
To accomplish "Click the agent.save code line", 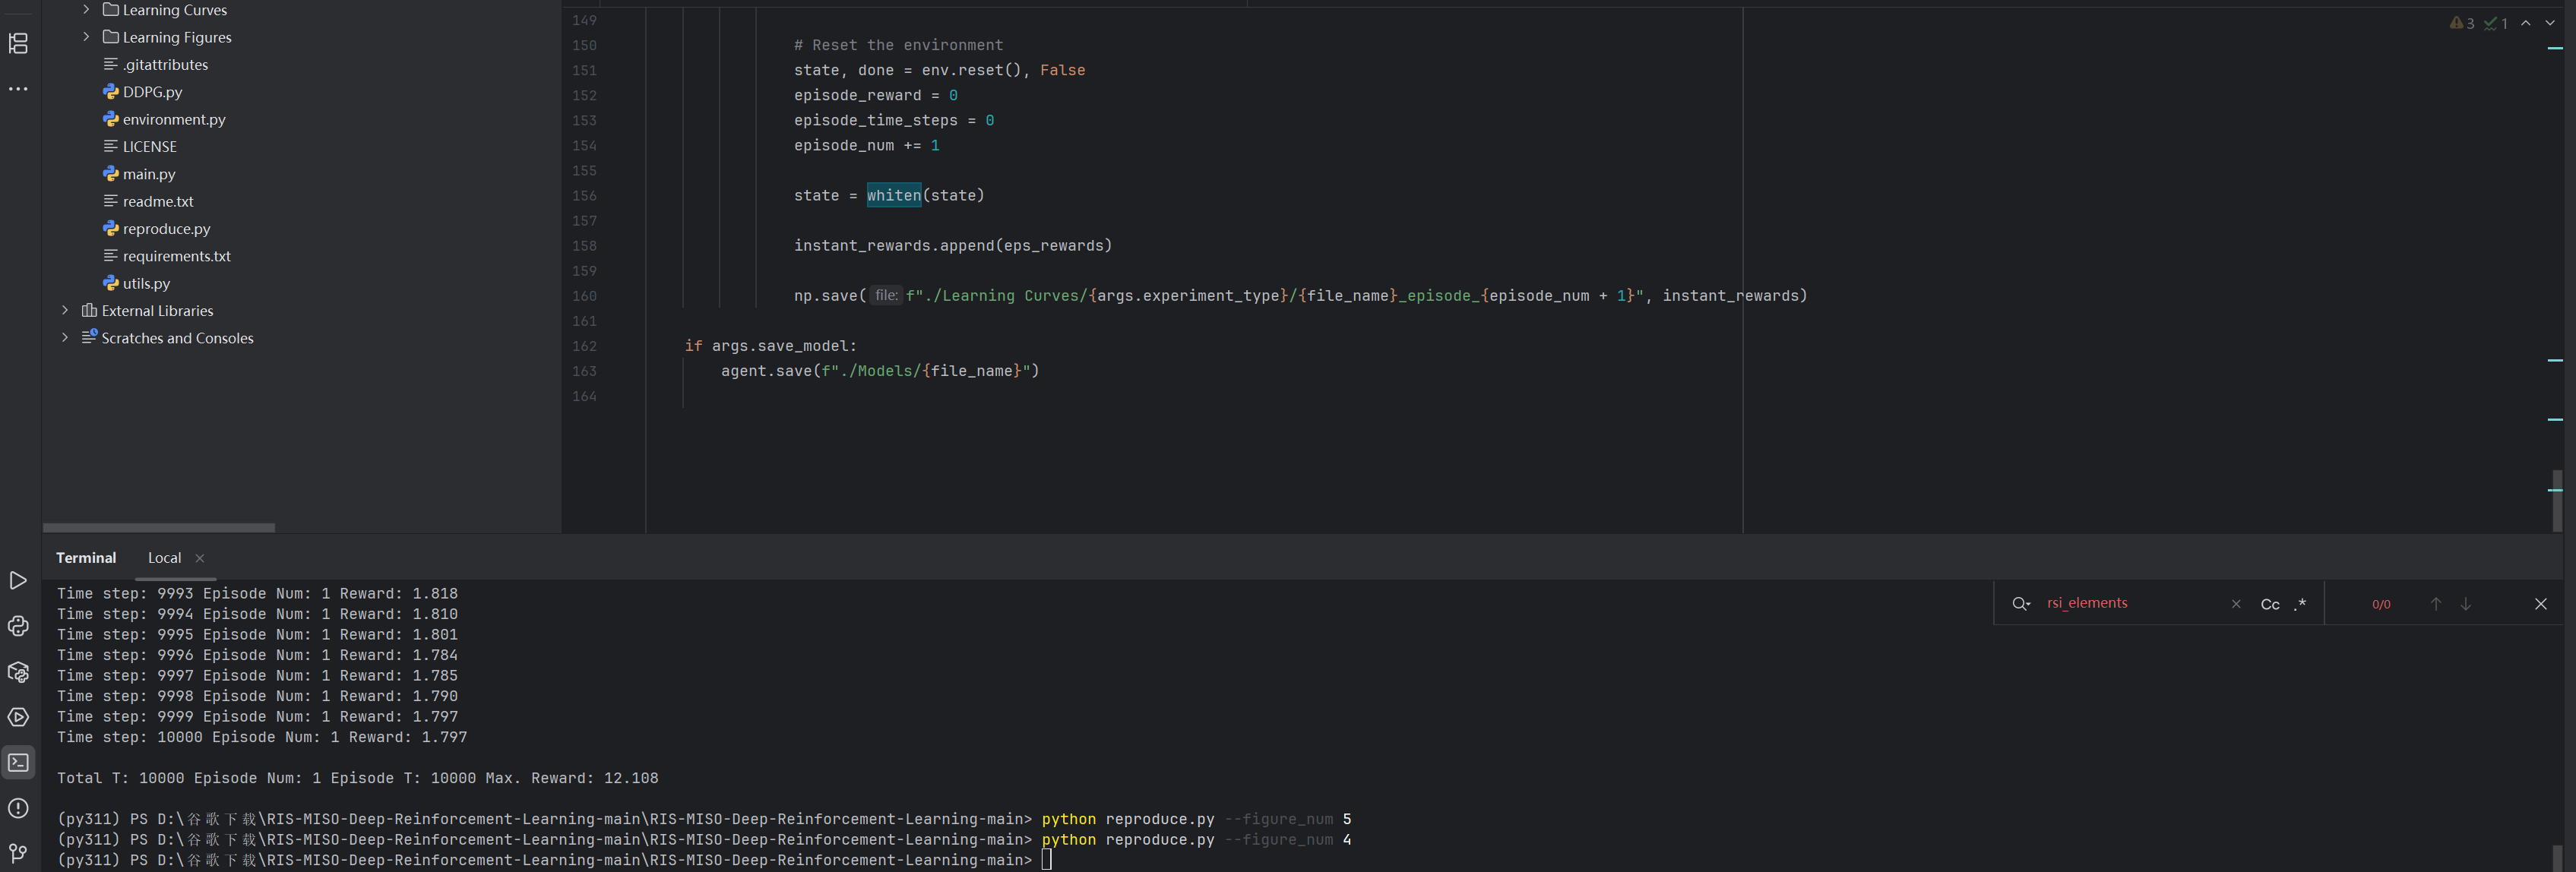I will tap(880, 371).
